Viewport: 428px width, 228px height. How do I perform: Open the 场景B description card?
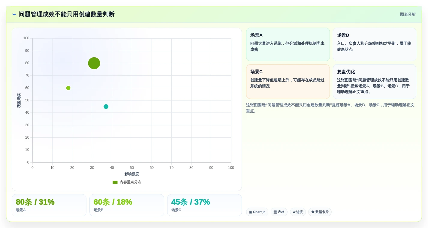[375, 44]
